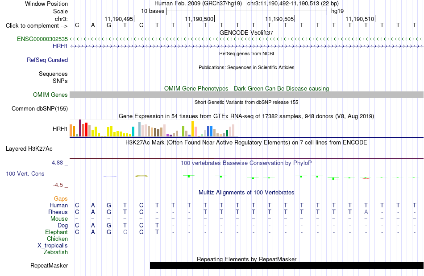Click the X_tropicalis species row label
The image size is (424, 276).
(53, 246)
